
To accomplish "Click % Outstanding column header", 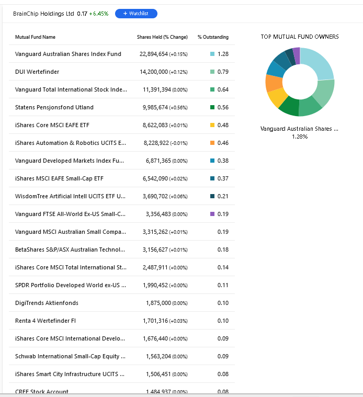I will pos(213,37).
